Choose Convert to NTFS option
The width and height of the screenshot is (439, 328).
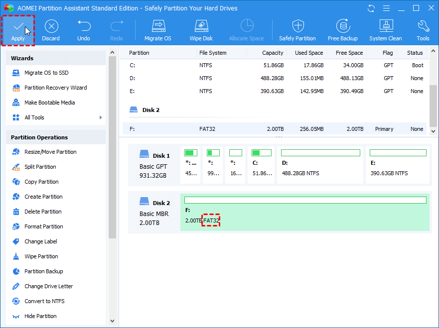(x=44, y=301)
